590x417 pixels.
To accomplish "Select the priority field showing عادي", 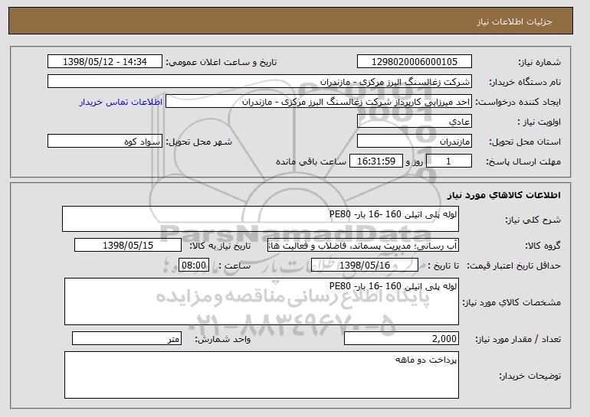I will (415, 122).
